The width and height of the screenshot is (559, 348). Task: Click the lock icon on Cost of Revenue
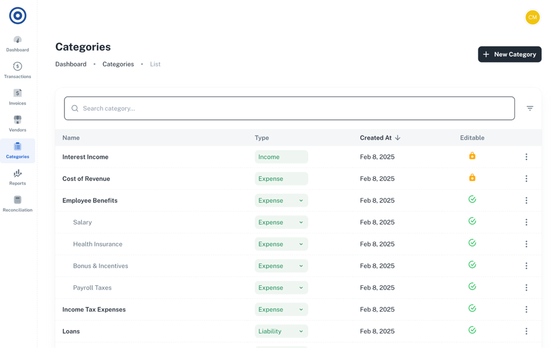click(x=472, y=178)
